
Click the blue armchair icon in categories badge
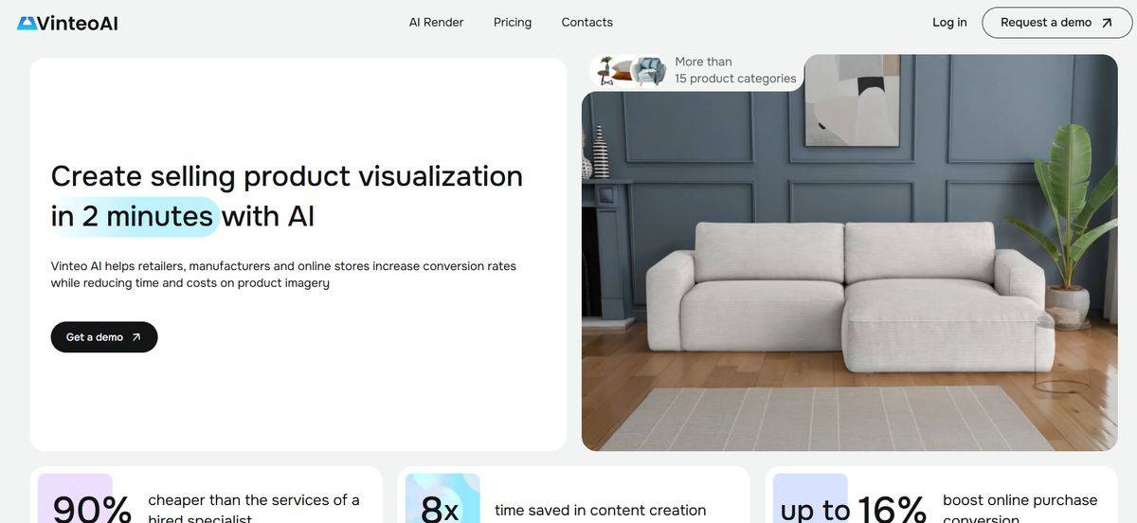pos(650,71)
